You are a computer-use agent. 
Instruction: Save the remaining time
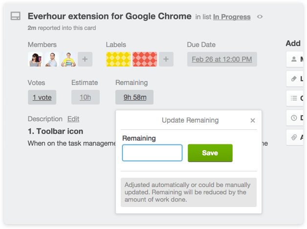point(210,153)
